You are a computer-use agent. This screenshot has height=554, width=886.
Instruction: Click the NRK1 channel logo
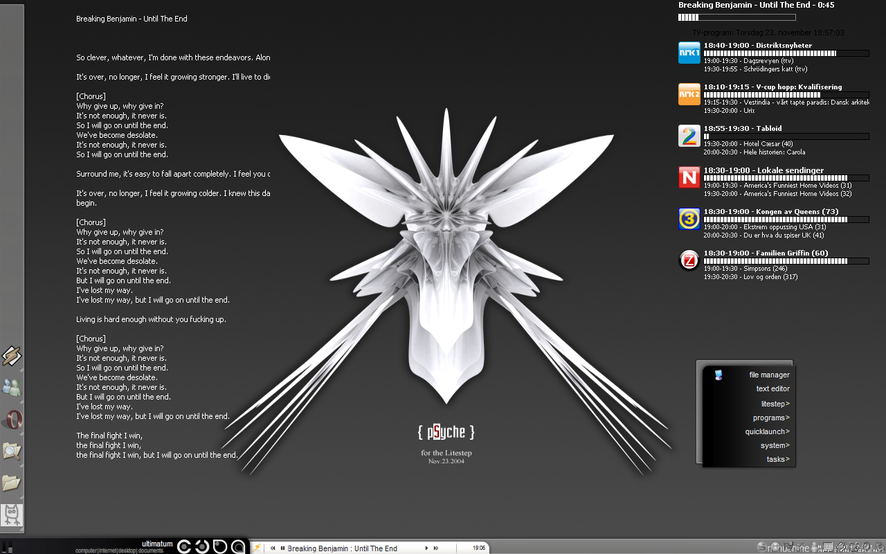[689, 53]
